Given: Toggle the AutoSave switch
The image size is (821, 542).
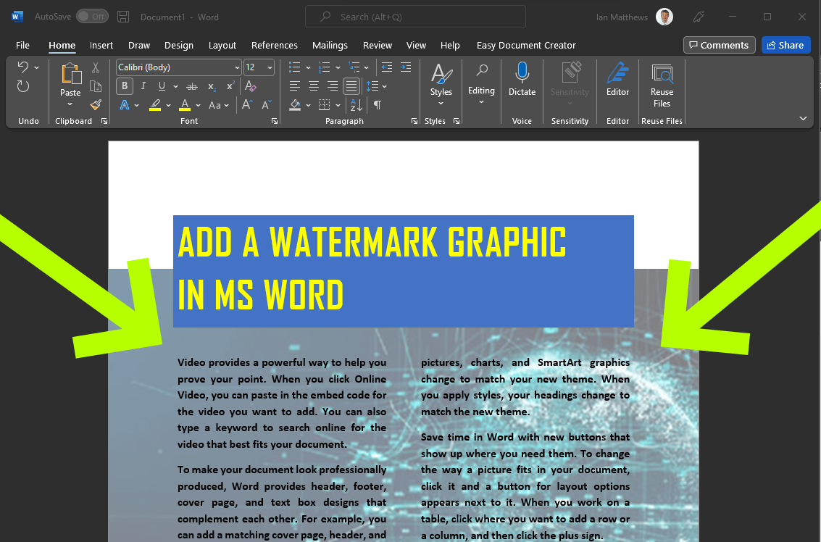Looking at the screenshot, I should (x=91, y=17).
